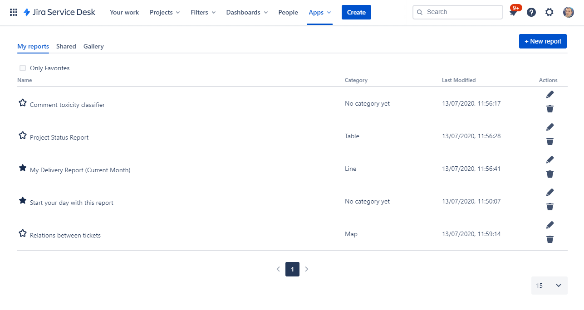
Task: Click the Jira Service Desk logo
Action: coord(59,12)
